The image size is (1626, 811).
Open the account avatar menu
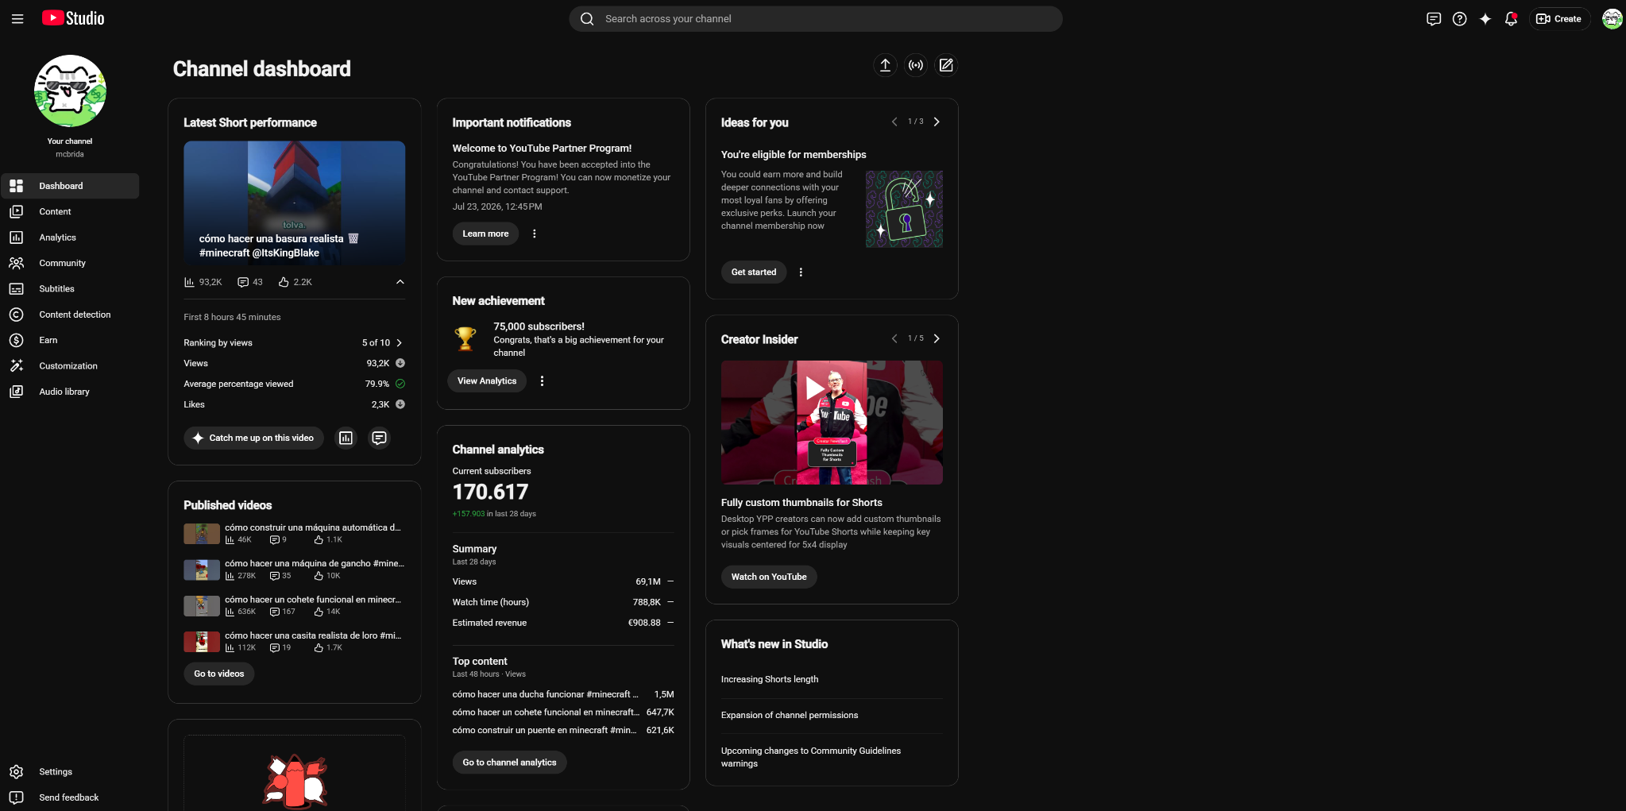pyautogui.click(x=1612, y=19)
